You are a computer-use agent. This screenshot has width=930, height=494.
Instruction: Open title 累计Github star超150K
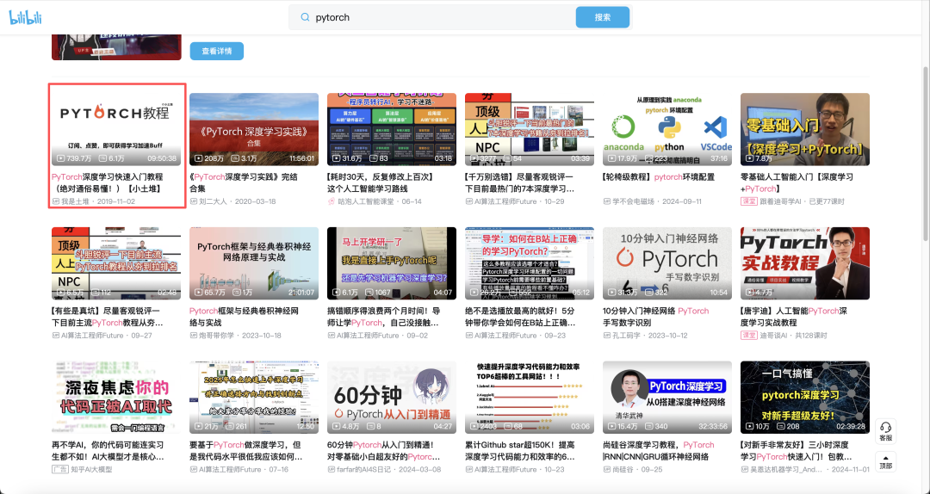pos(520,451)
